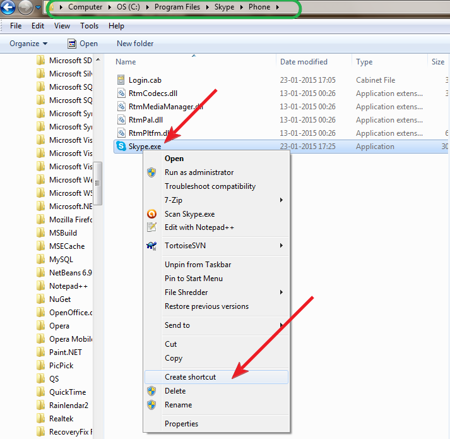Expand breadcrumb arrow after Skype
The image size is (450, 439).
[x=242, y=7]
